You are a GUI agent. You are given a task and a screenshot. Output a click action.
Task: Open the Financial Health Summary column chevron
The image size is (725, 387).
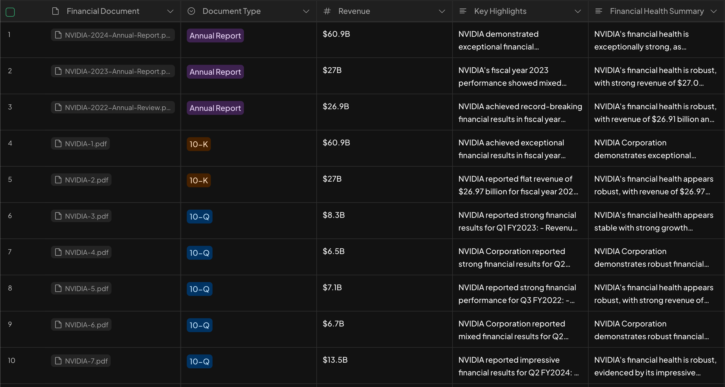[713, 11]
